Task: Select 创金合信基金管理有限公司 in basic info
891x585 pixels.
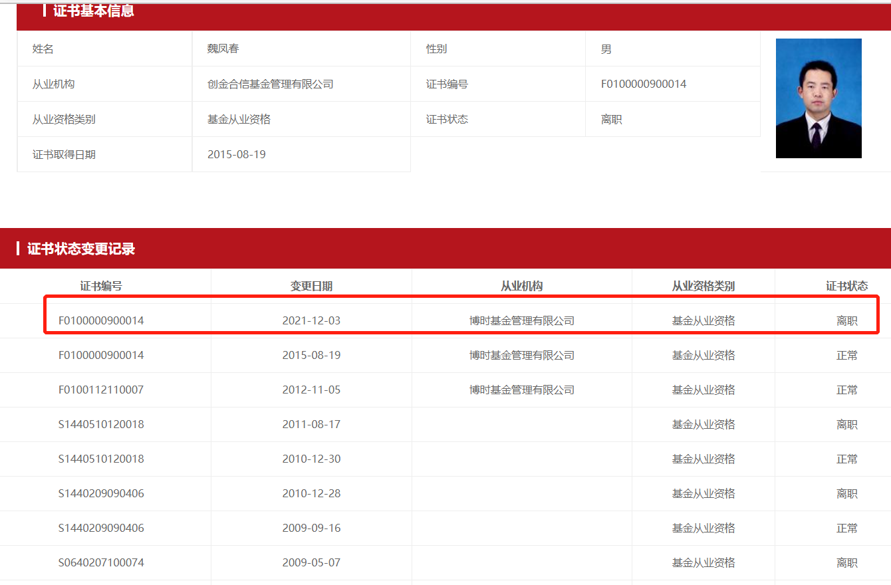Action: 271,84
